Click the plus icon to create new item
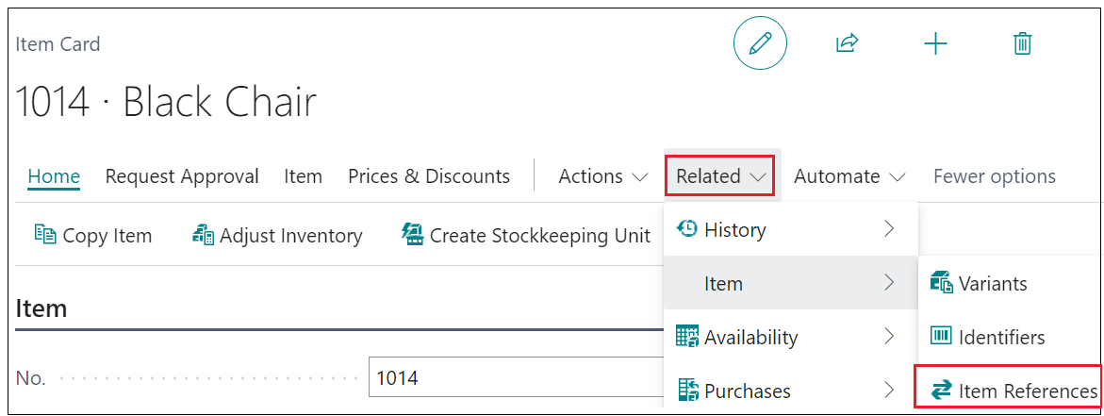 (x=935, y=44)
